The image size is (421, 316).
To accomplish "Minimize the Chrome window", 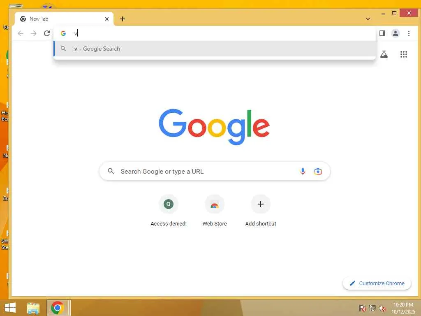I will tap(383, 13).
